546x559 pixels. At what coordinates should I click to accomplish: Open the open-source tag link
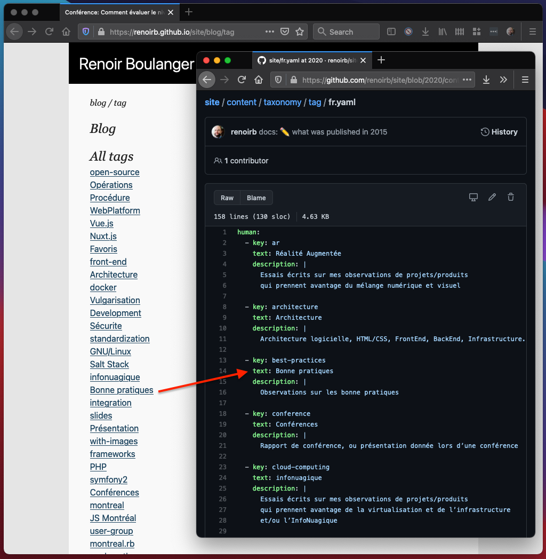pos(115,172)
